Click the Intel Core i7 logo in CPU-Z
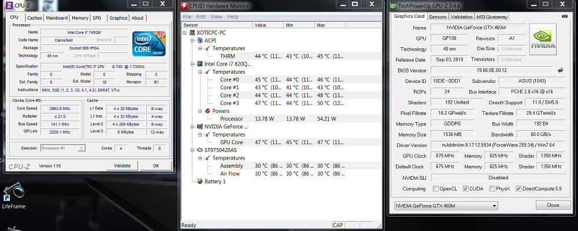This screenshot has width=578, height=231. click(149, 44)
